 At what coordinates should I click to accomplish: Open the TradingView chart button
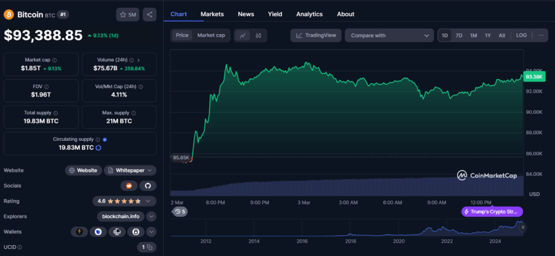(316, 35)
